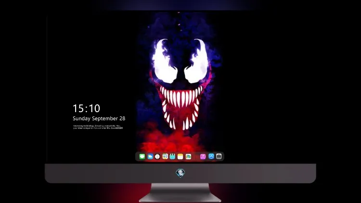361x203 pixels.
Task: Open the blue App Store icon
Action: click(211, 156)
